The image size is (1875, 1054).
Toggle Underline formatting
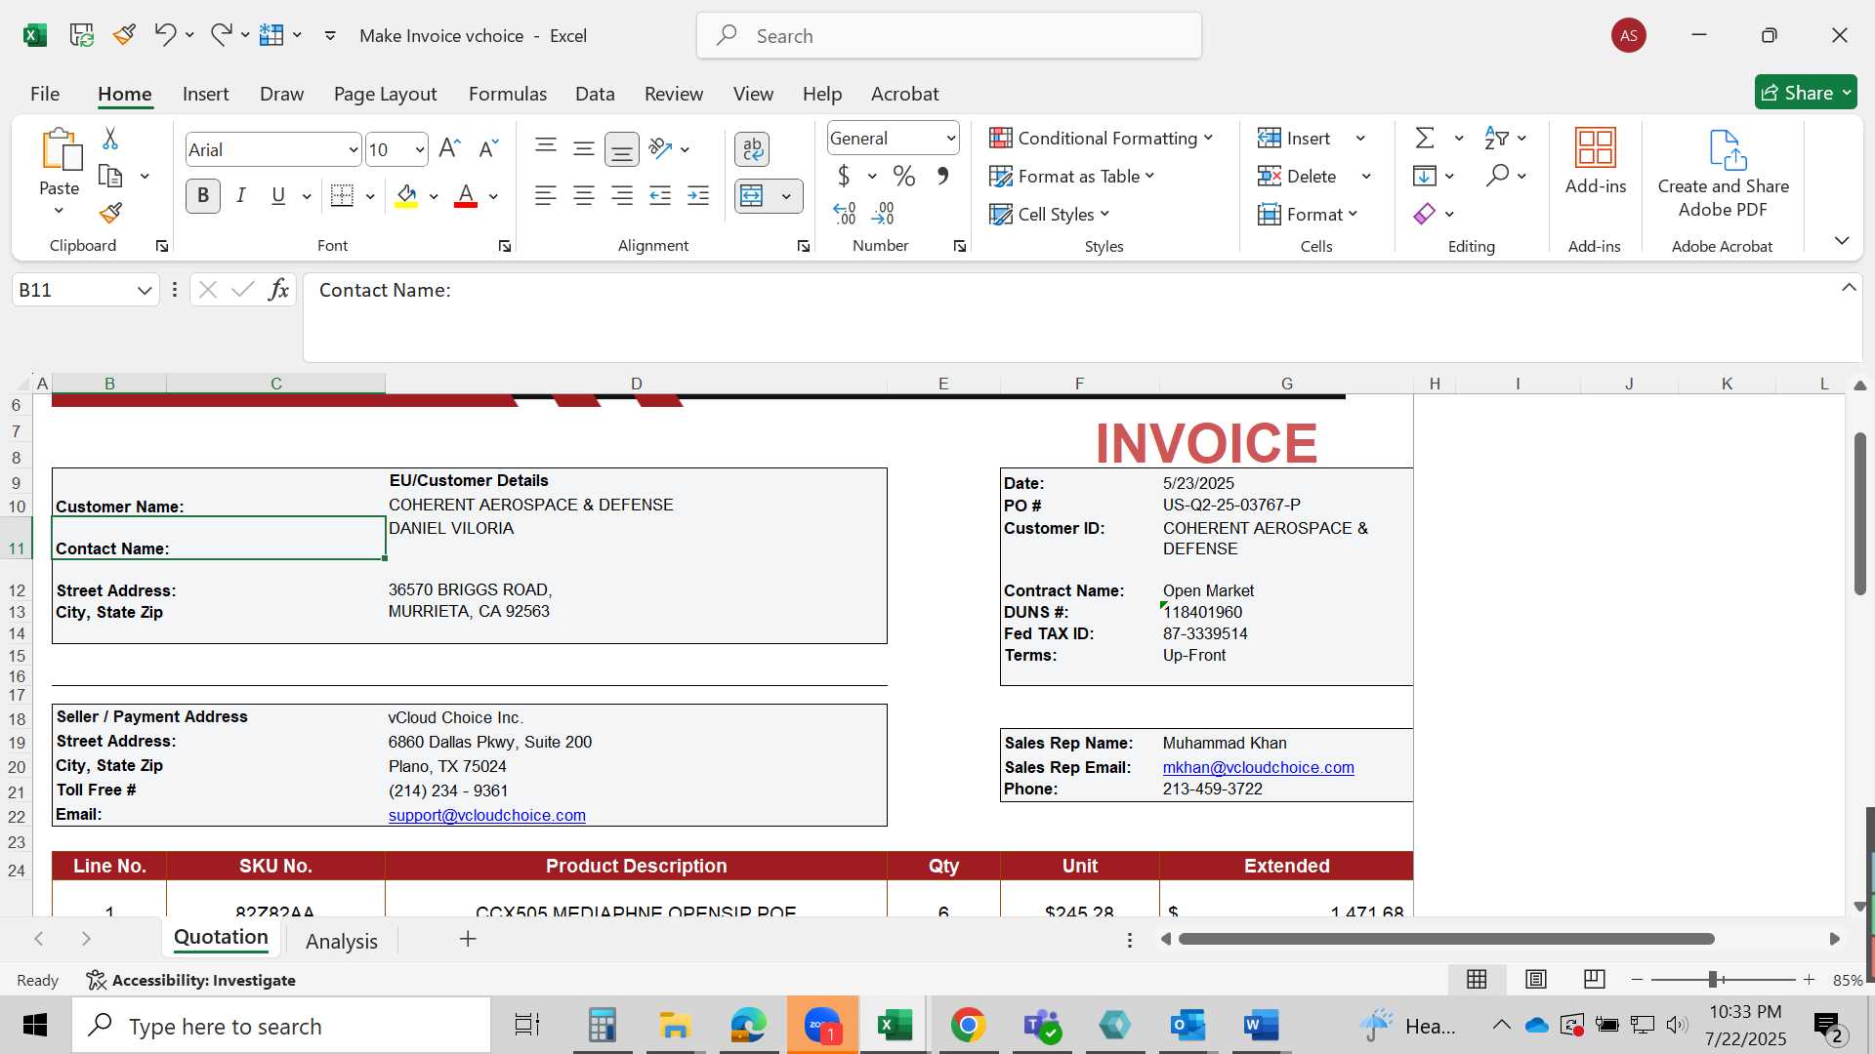278,196
